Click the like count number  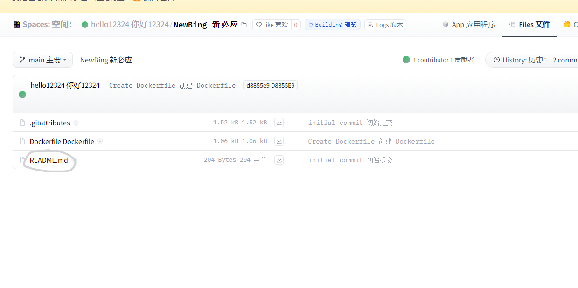click(x=296, y=25)
